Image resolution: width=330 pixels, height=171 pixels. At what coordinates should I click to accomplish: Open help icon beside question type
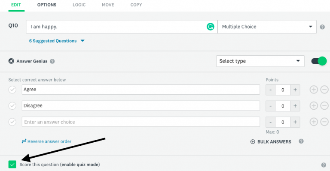coord(322,27)
